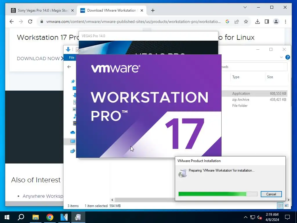Open Windows Start menu
297x223 pixels.
7,217
